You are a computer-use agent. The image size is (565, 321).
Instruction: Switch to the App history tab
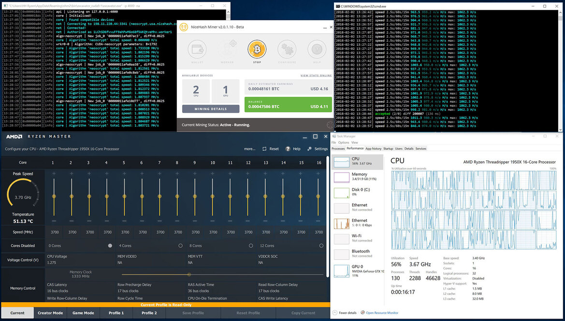(373, 148)
